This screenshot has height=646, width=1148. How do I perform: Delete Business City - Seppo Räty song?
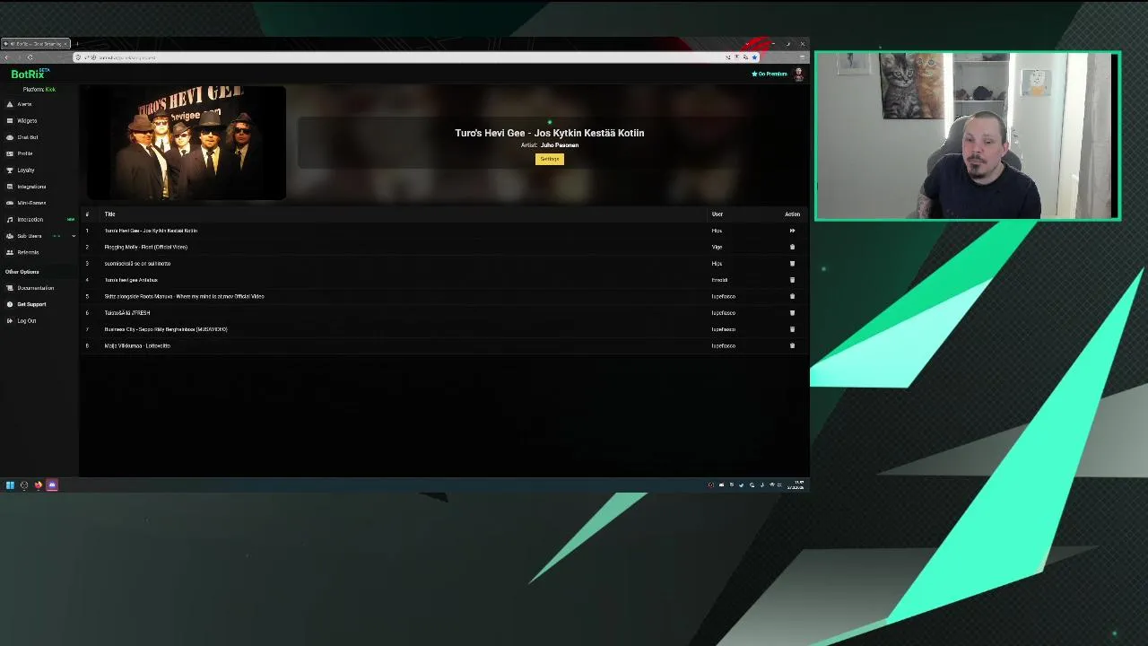point(792,329)
